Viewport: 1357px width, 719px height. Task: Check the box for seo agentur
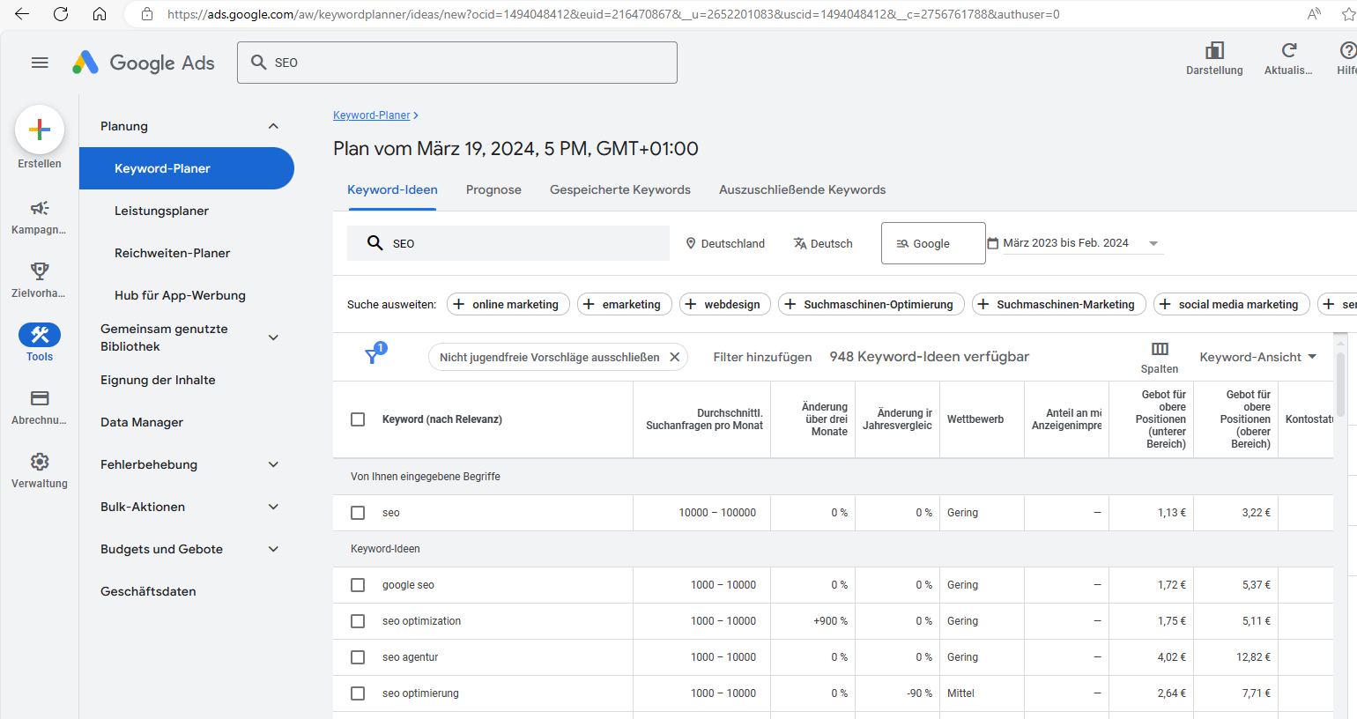click(x=358, y=657)
